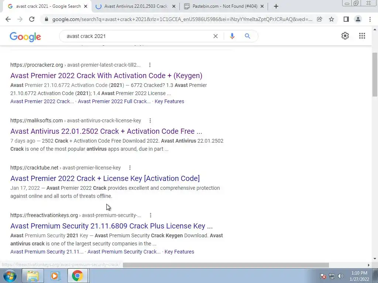Click Chrome icon in taskbar
Image resolution: width=378 pixels, height=283 pixels.
(x=77, y=276)
